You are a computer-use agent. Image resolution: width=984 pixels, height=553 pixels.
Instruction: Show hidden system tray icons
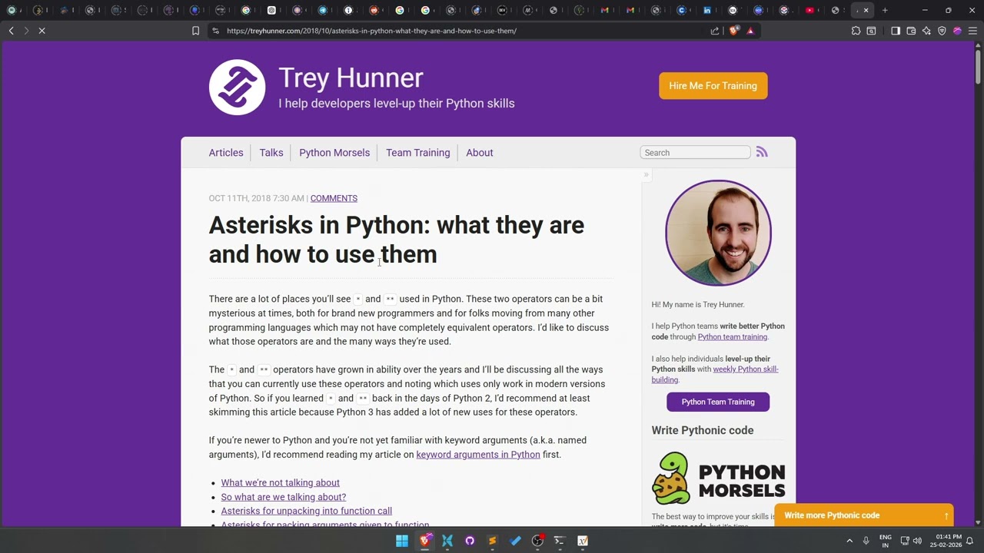tap(849, 541)
